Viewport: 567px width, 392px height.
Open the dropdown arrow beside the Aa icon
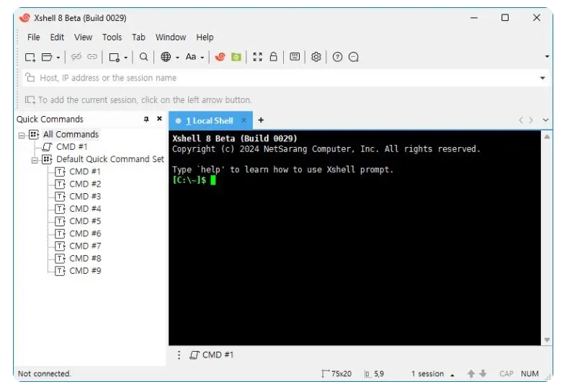point(202,58)
